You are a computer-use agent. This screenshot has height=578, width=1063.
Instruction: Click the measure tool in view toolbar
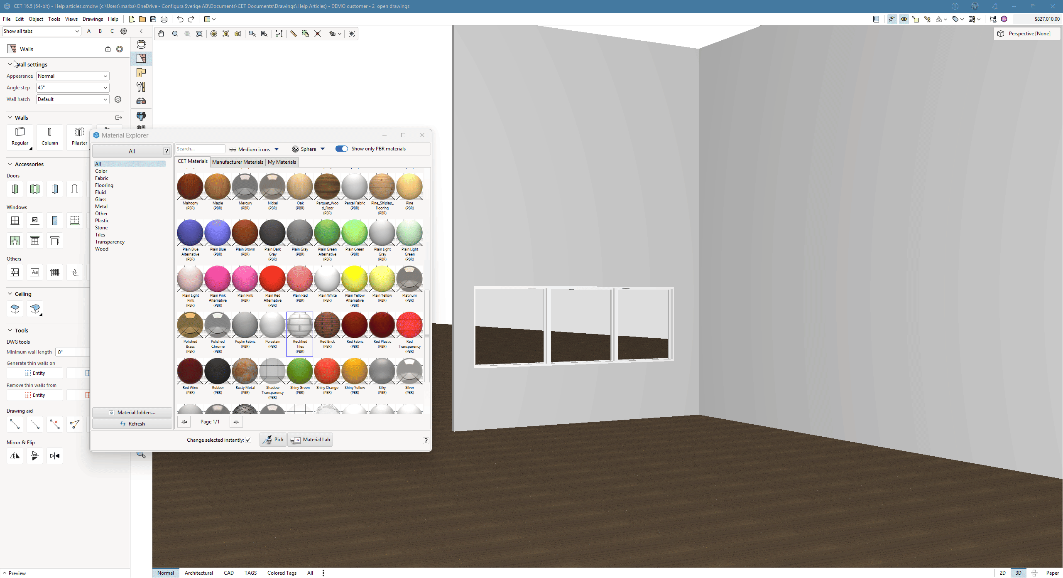point(294,34)
